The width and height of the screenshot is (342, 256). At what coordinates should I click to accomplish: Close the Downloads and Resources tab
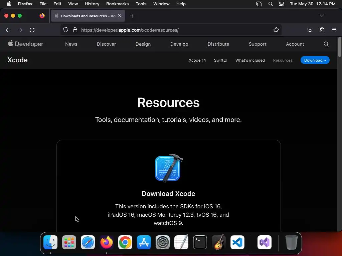(120, 16)
